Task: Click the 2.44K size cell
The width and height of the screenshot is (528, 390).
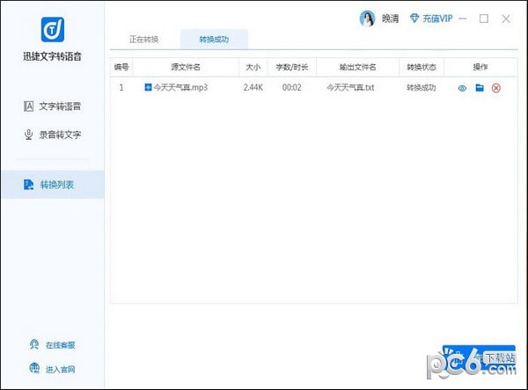Action: click(253, 87)
